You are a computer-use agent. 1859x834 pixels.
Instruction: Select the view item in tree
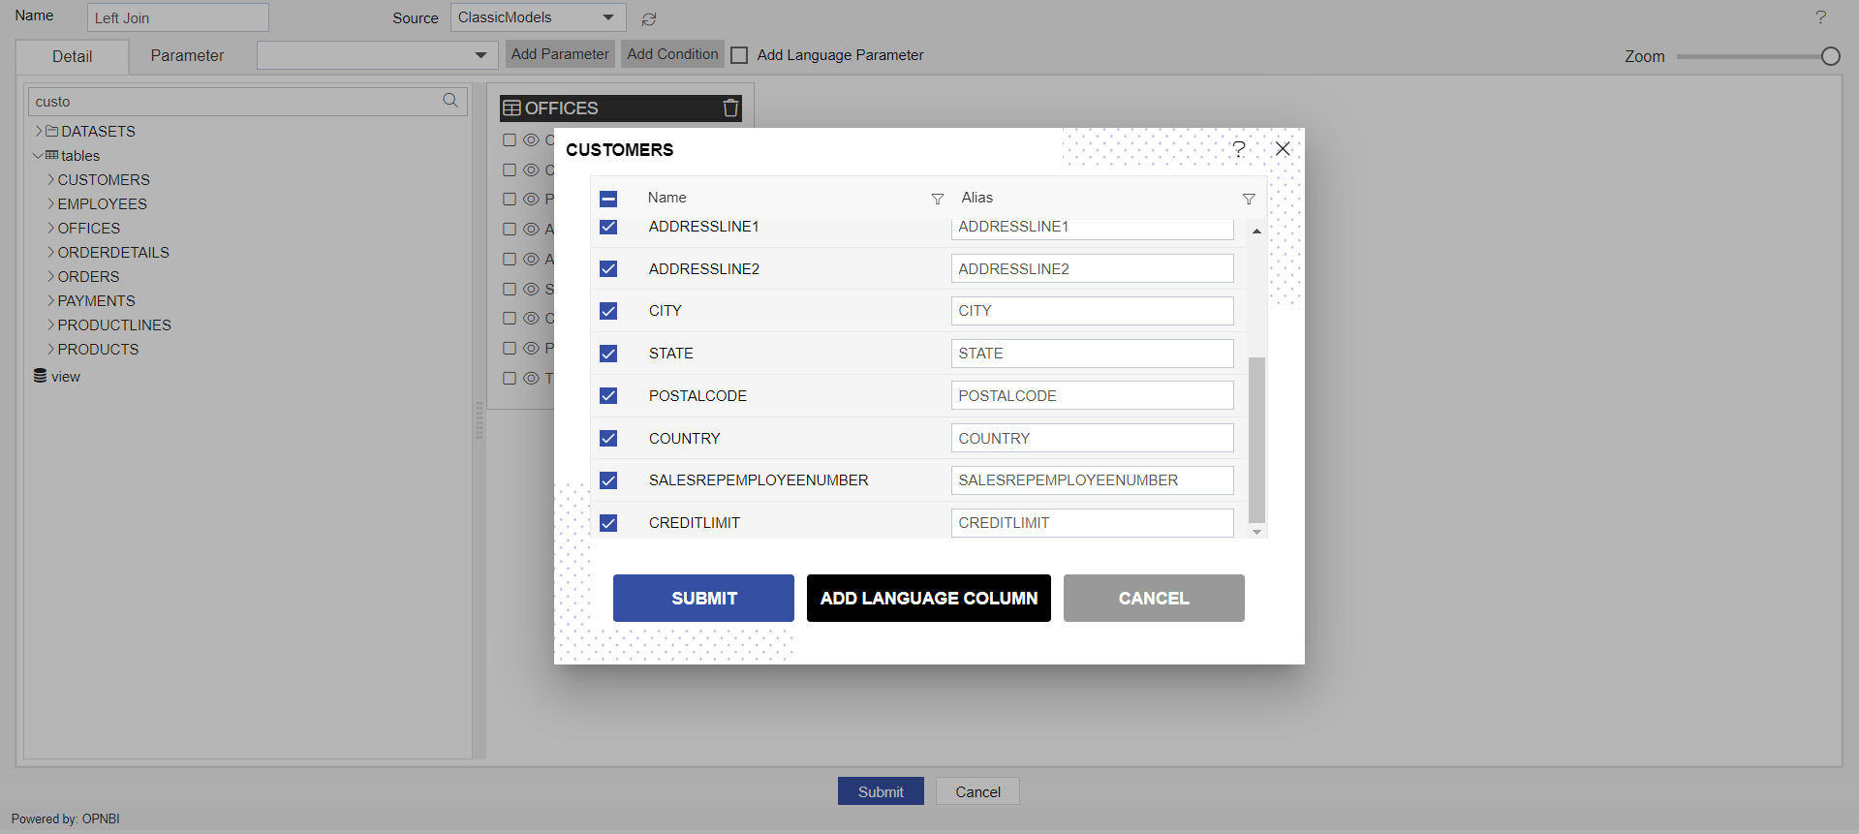click(65, 377)
